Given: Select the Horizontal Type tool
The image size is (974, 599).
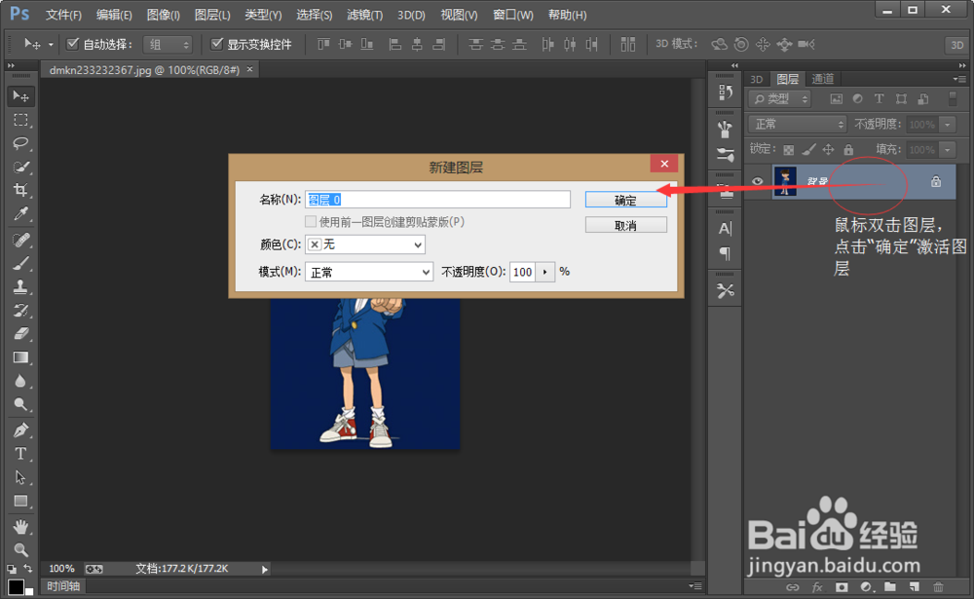Looking at the screenshot, I should point(20,454).
